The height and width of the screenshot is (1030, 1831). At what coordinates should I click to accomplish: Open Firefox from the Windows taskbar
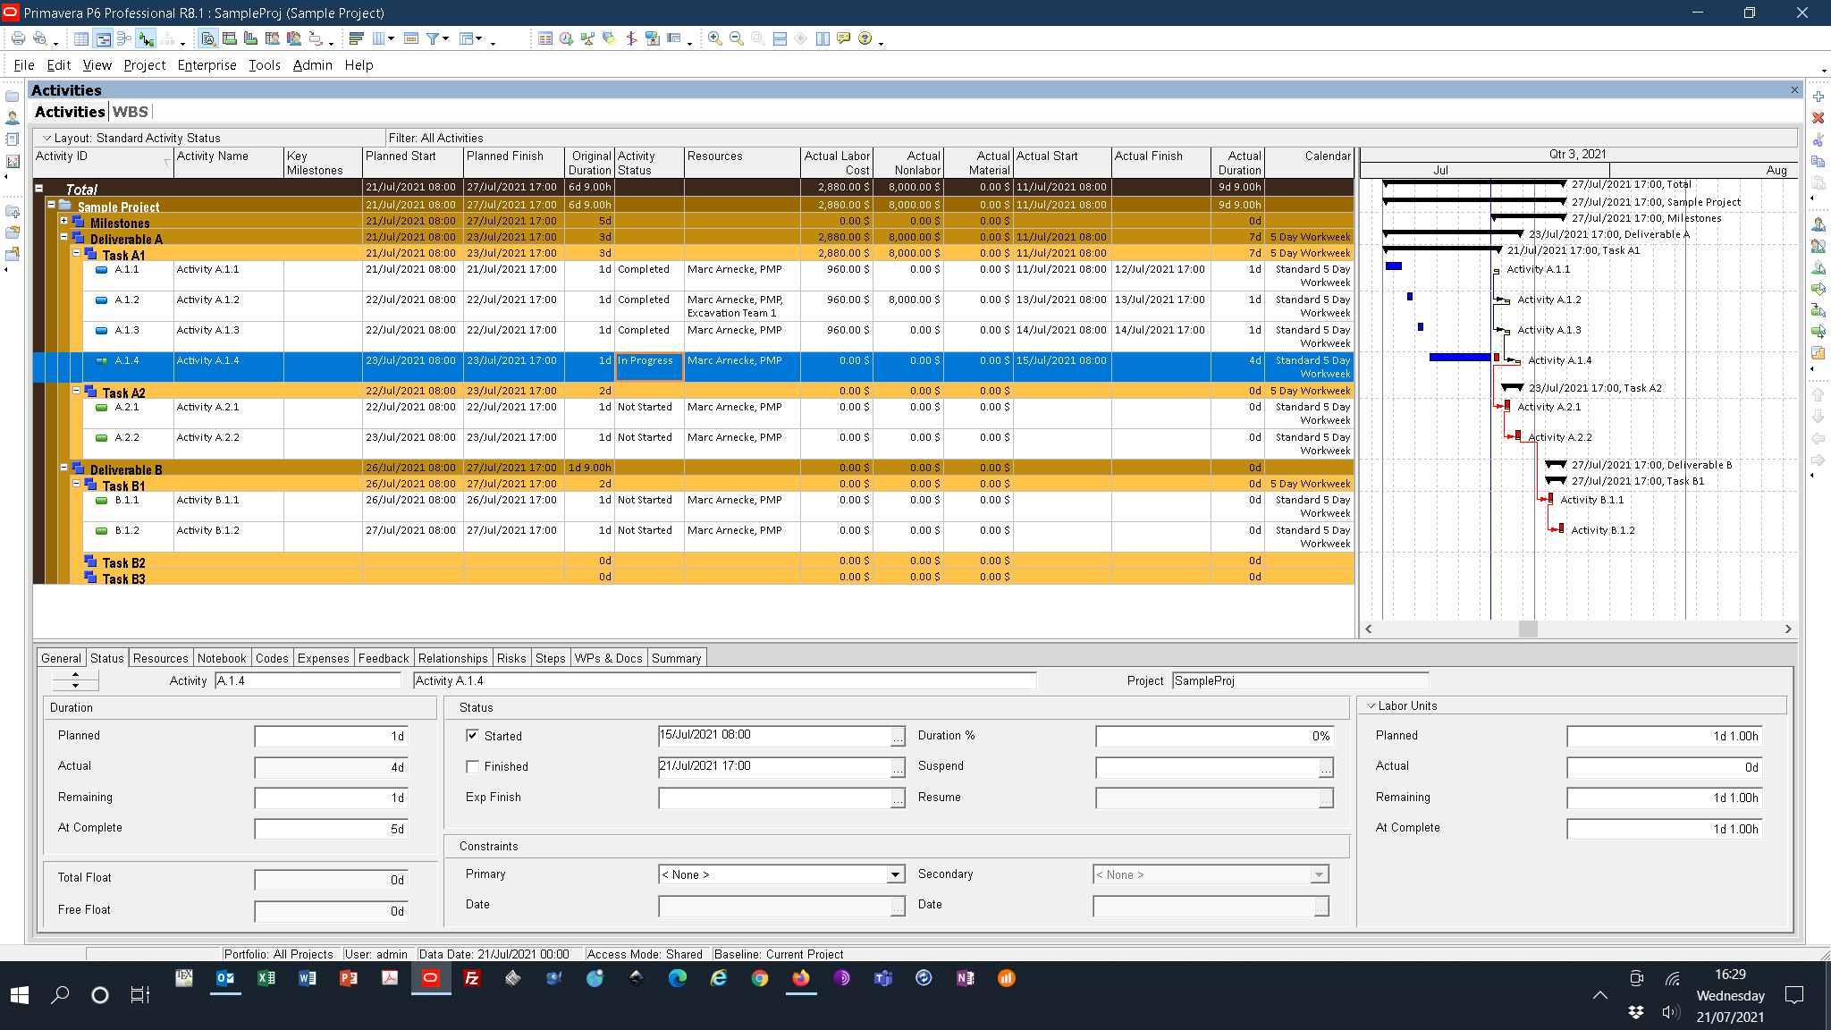tap(801, 978)
